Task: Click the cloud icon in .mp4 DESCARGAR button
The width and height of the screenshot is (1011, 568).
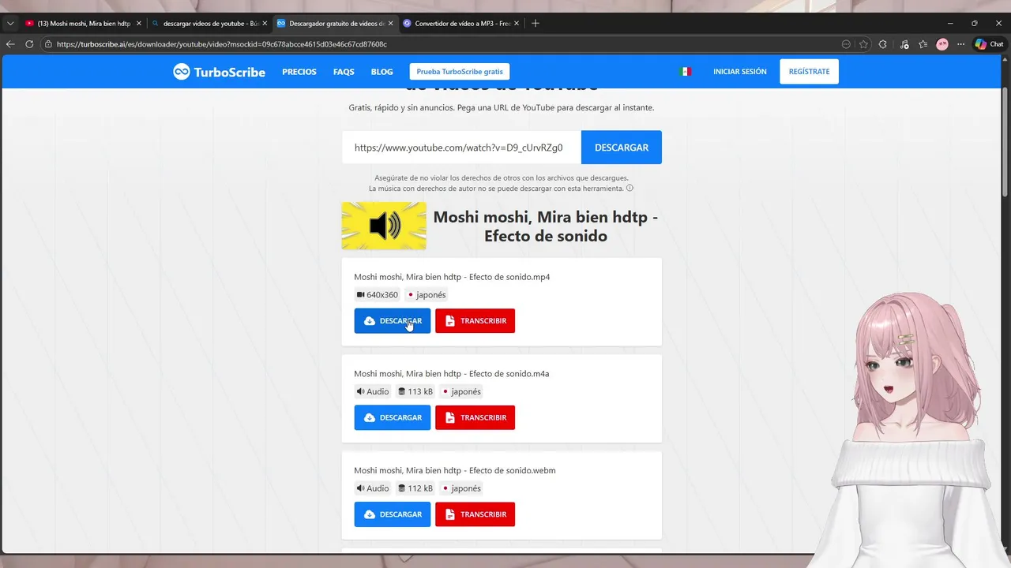Action: click(370, 321)
